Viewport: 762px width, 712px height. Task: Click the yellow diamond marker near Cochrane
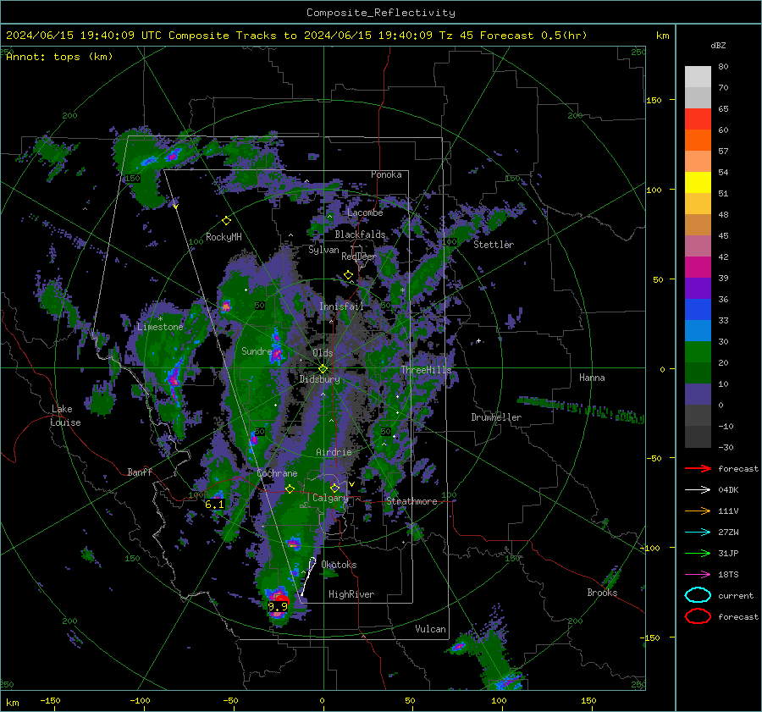(290, 489)
